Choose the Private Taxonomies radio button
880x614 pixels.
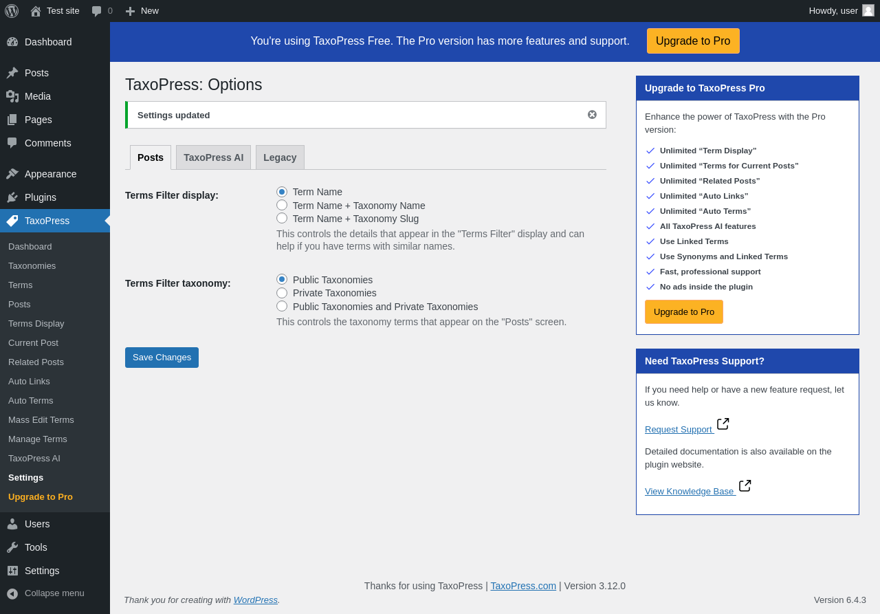(x=282, y=293)
